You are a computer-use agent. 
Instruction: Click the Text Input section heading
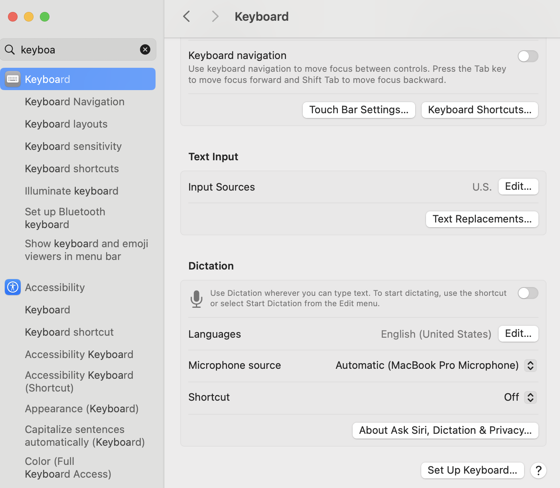point(213,157)
